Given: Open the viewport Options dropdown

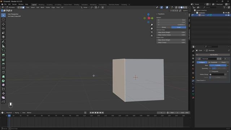Looking at the screenshot, I should click(186, 10).
